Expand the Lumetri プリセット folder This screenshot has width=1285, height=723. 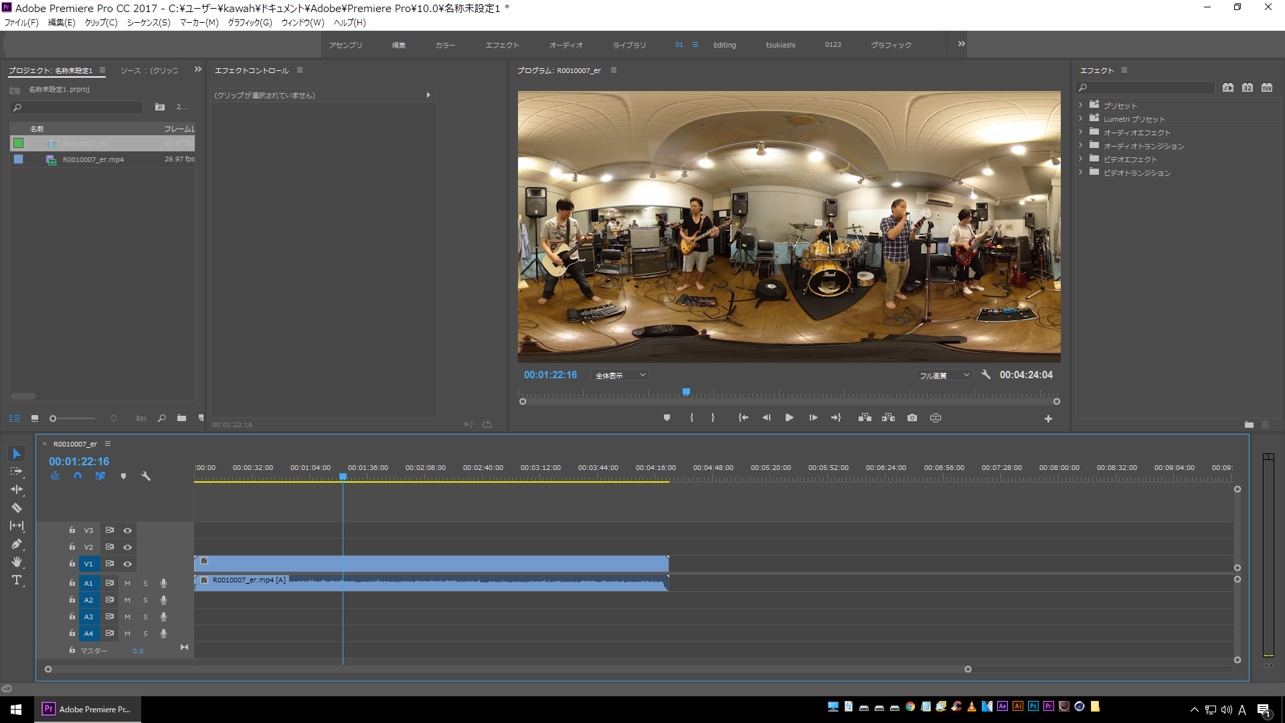pos(1080,118)
